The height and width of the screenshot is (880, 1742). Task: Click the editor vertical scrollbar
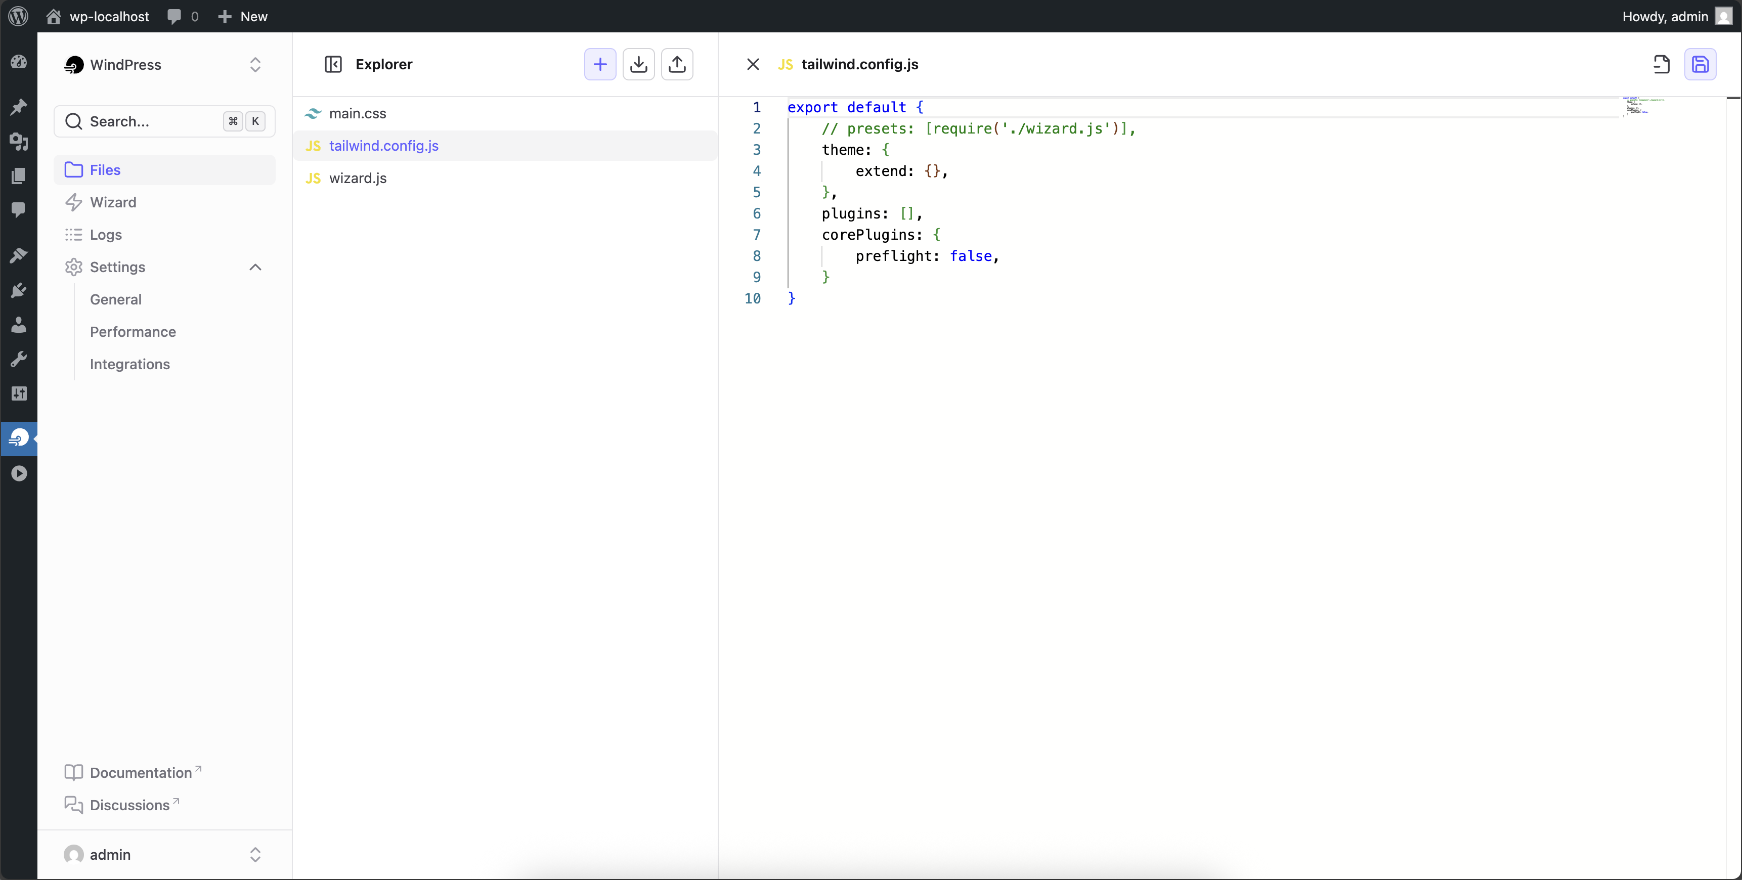tap(1734, 487)
